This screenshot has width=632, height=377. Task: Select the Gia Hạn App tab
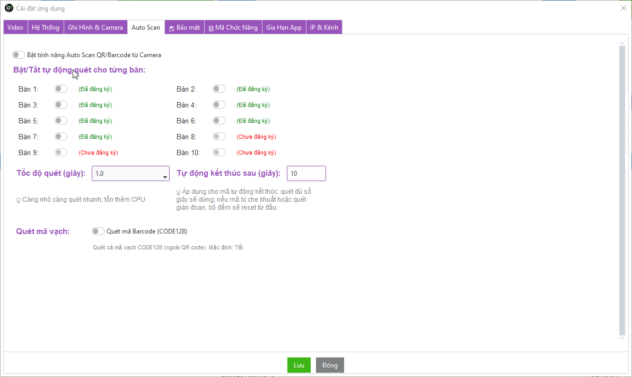pyautogui.click(x=284, y=27)
